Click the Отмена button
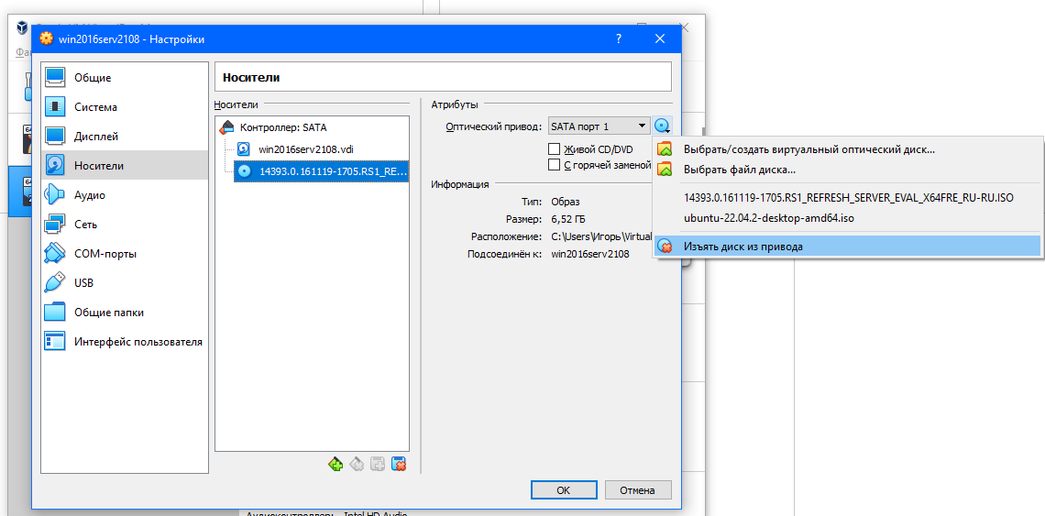Image resolution: width=1045 pixels, height=516 pixels. [637, 490]
